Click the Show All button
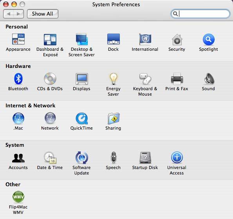Image resolution: width=233 pixels, height=219 pixels. pos(43,14)
